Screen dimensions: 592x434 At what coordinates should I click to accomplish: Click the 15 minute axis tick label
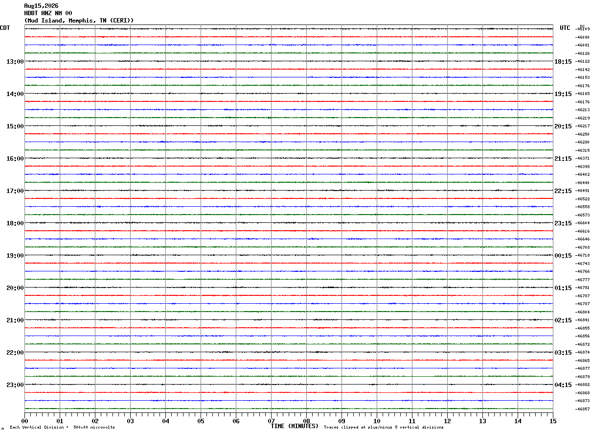click(x=553, y=421)
